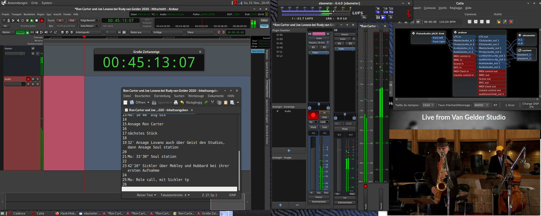The image size is (541, 216).
Task: Create new document in text editor toolbar
Action: click(125, 103)
